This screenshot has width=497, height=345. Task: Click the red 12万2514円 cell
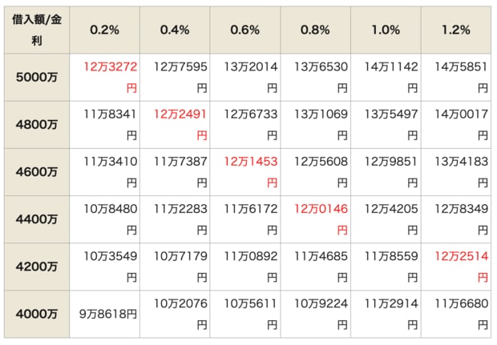pyautogui.click(x=456, y=267)
